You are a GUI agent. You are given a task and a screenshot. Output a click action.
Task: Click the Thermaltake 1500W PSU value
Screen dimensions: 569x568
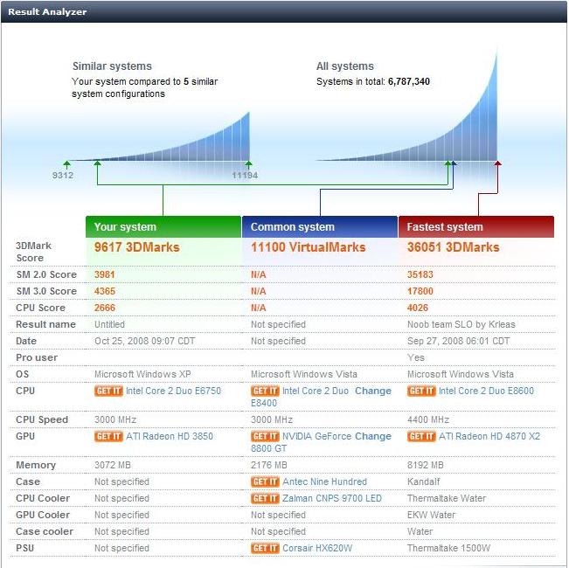(448, 548)
